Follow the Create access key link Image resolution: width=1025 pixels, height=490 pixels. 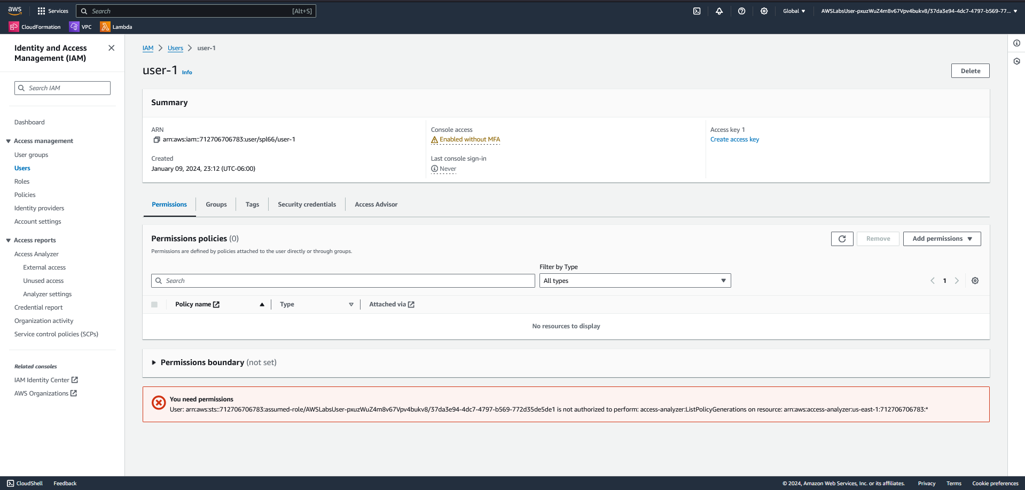pyautogui.click(x=734, y=139)
